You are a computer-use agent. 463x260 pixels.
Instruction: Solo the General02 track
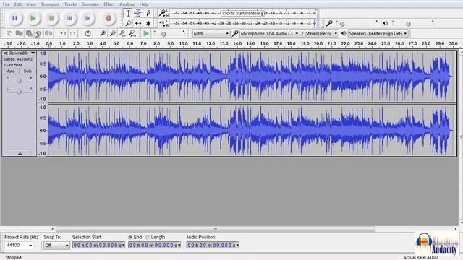click(27, 71)
